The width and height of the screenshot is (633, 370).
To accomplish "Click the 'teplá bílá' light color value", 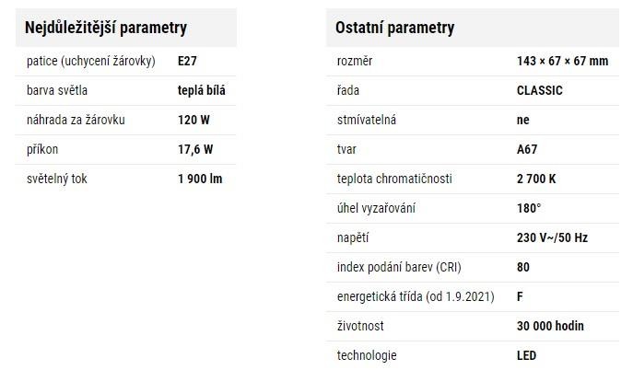I will point(202,91).
